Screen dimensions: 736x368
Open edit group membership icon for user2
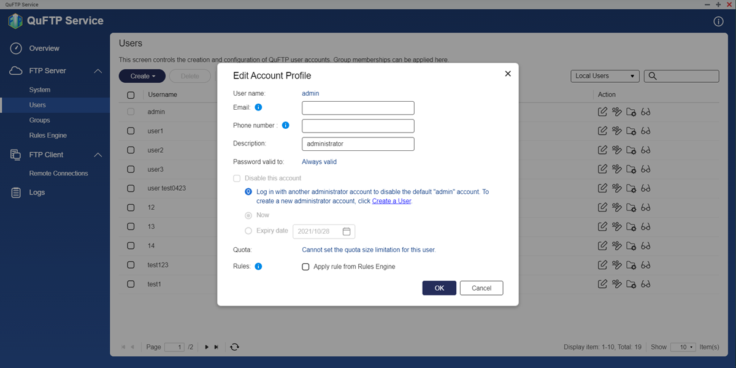pos(617,150)
